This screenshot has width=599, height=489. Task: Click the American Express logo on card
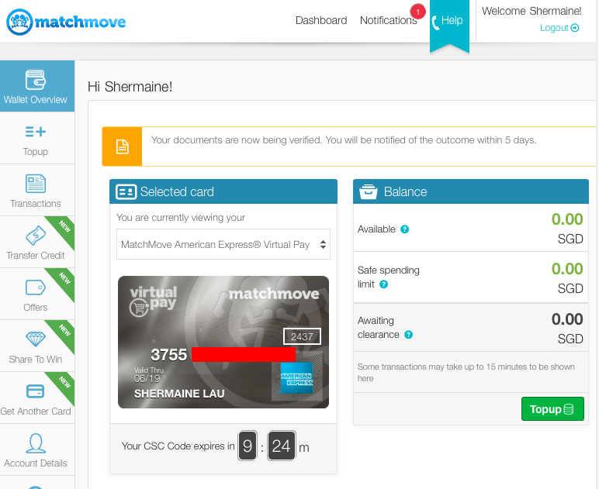[x=297, y=378]
